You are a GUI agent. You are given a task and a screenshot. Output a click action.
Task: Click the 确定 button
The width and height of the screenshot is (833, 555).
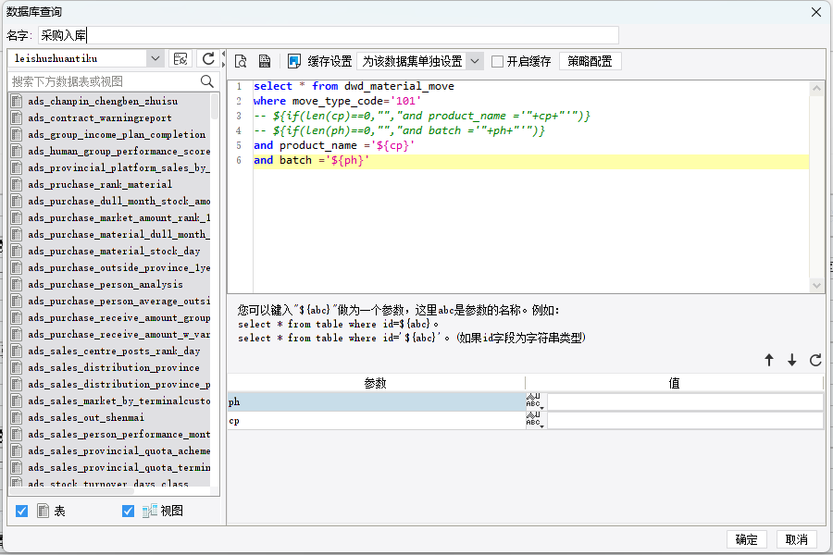[x=746, y=539]
